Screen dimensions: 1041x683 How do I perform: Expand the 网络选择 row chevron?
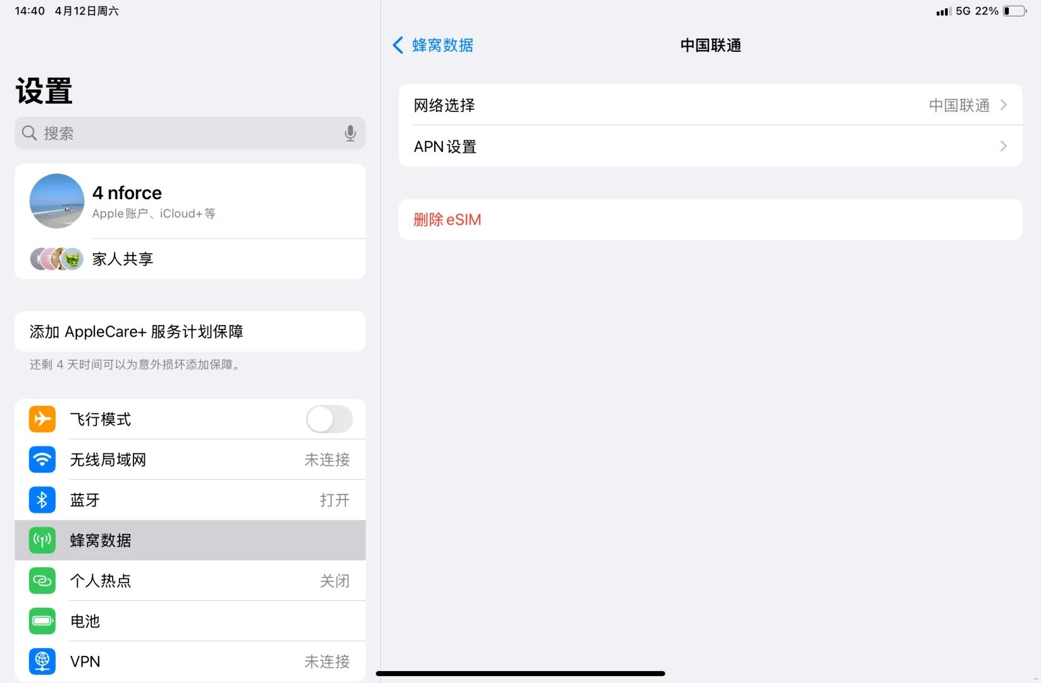1004,105
